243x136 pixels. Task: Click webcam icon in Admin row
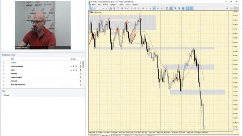74,70
